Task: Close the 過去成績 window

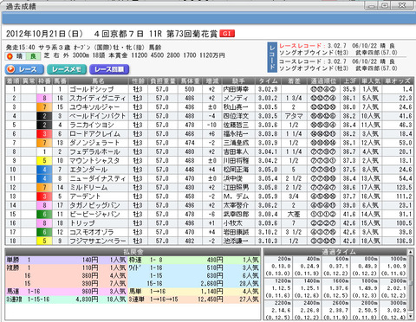Action: (x=403, y=5)
